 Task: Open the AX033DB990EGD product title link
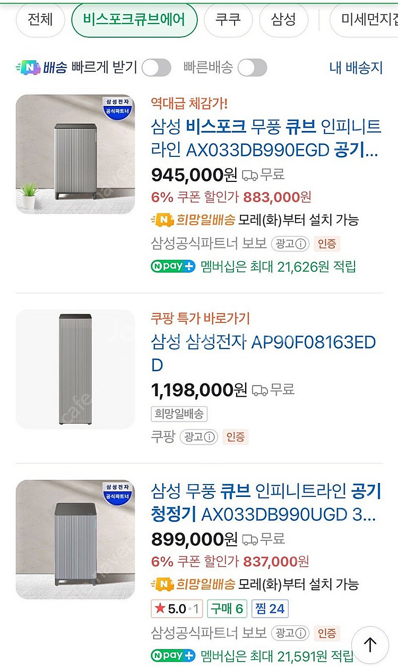(265, 138)
